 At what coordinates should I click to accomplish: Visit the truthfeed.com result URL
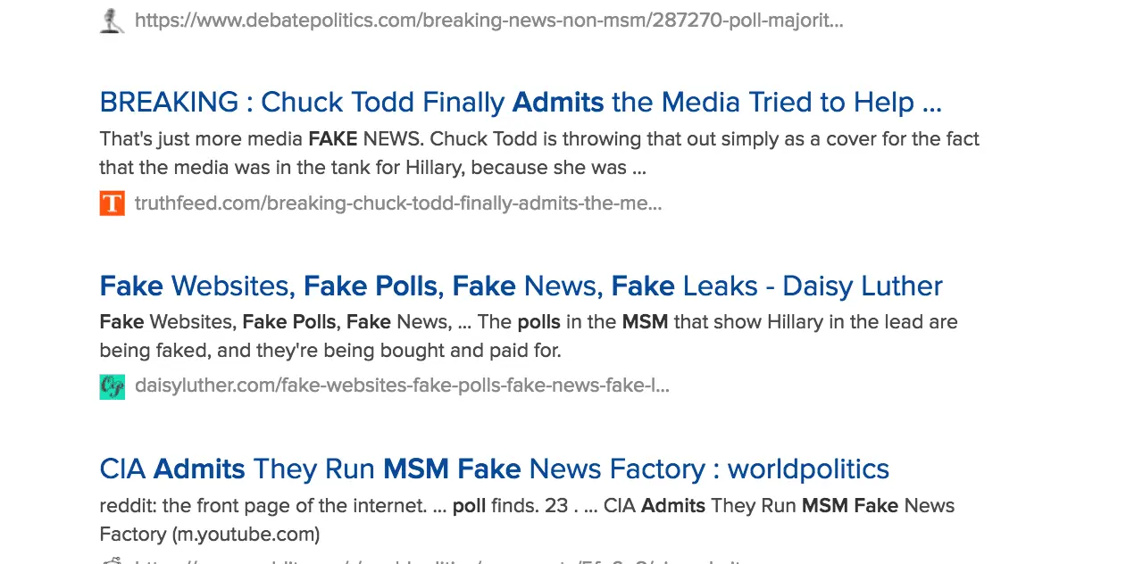(x=397, y=203)
